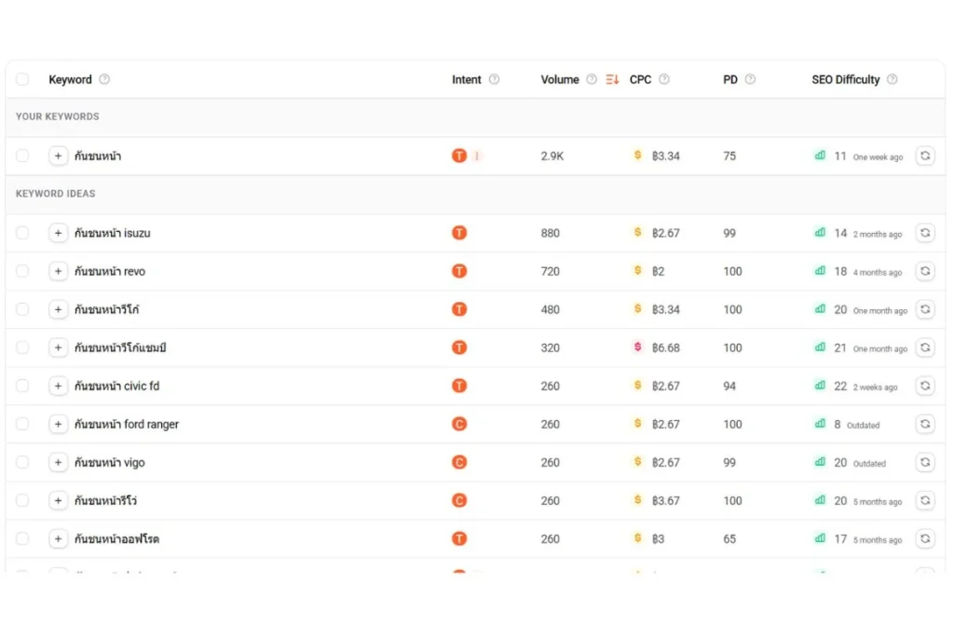954x625 pixels.
Task: Tick the checkbox in the 320 volume row
Action: coord(22,348)
